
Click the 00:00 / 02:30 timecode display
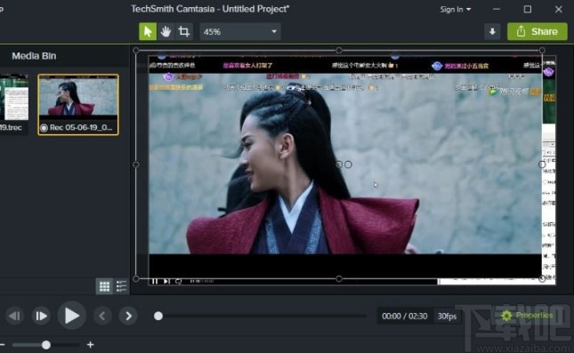point(405,316)
